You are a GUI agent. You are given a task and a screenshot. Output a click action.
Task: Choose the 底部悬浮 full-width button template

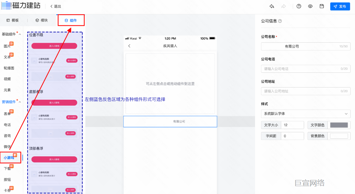54,103
